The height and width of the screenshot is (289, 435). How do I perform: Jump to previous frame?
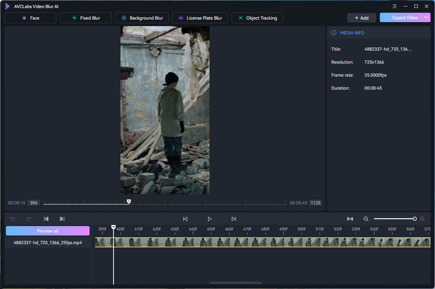tap(185, 219)
